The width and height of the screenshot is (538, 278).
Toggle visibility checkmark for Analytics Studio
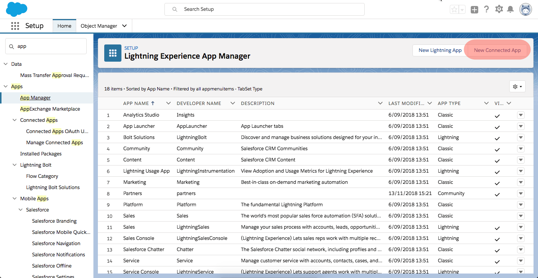click(497, 115)
